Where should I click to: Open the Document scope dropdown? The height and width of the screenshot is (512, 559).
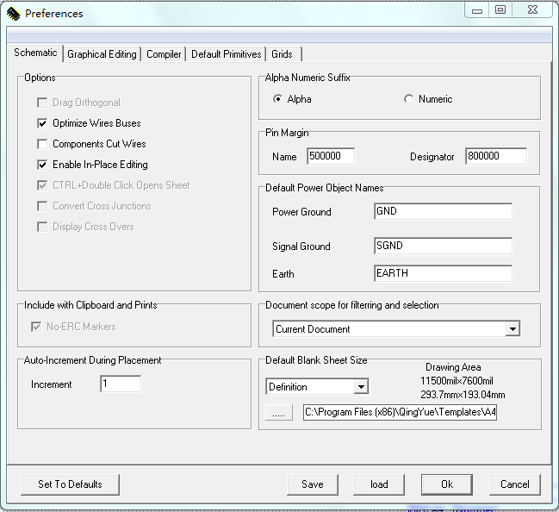click(512, 328)
